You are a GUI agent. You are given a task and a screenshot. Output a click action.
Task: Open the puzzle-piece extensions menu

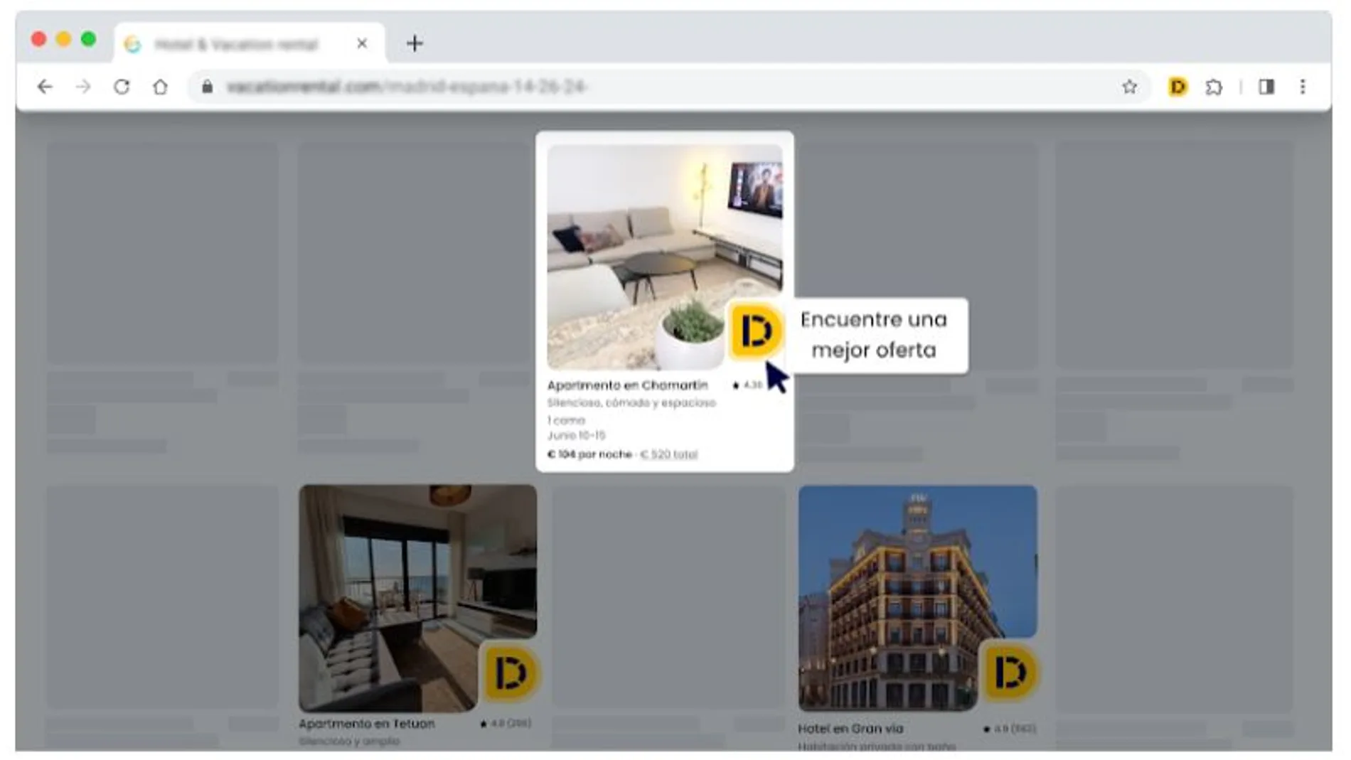[1214, 87]
